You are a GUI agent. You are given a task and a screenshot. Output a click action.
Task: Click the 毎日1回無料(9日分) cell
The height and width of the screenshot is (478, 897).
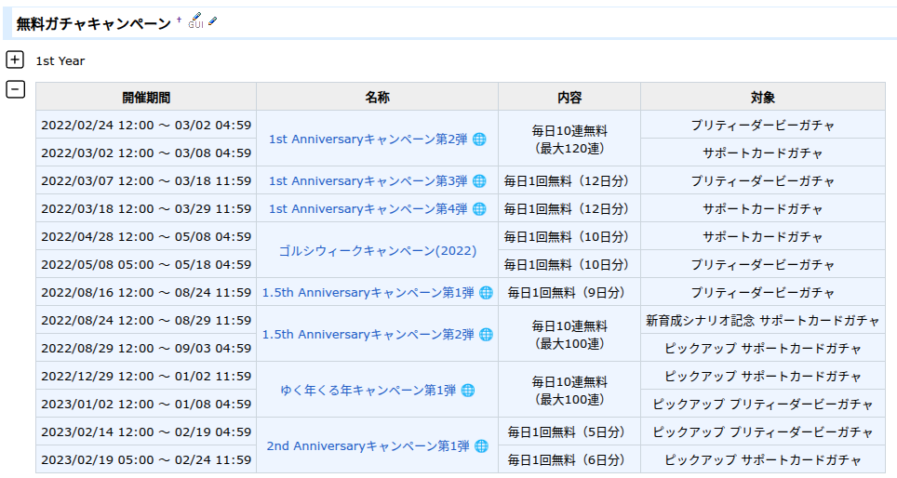pyautogui.click(x=569, y=292)
